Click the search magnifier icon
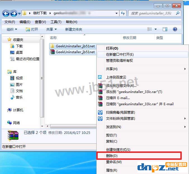 pyautogui.click(x=178, y=13)
